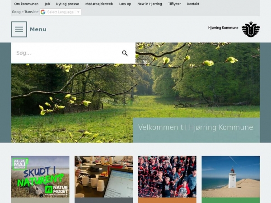Open the crowd of people thumbnail

[x=167, y=177]
